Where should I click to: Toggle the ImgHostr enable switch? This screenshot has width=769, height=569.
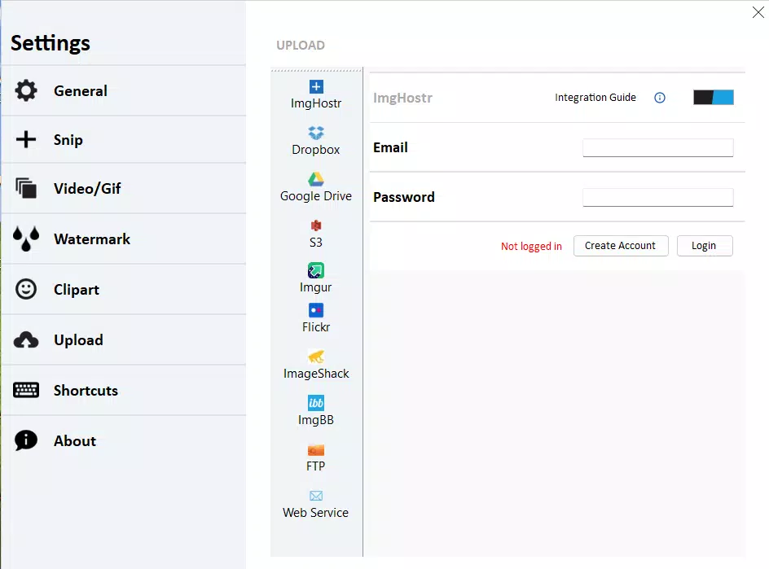point(714,98)
